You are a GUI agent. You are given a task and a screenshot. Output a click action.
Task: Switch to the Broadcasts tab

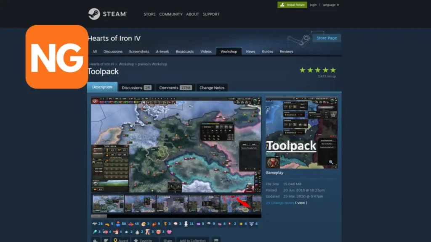[x=185, y=52]
